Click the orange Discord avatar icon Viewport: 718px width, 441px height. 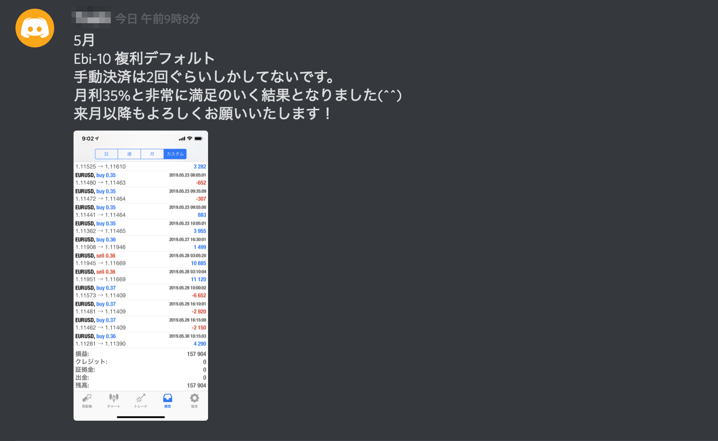tap(35, 28)
